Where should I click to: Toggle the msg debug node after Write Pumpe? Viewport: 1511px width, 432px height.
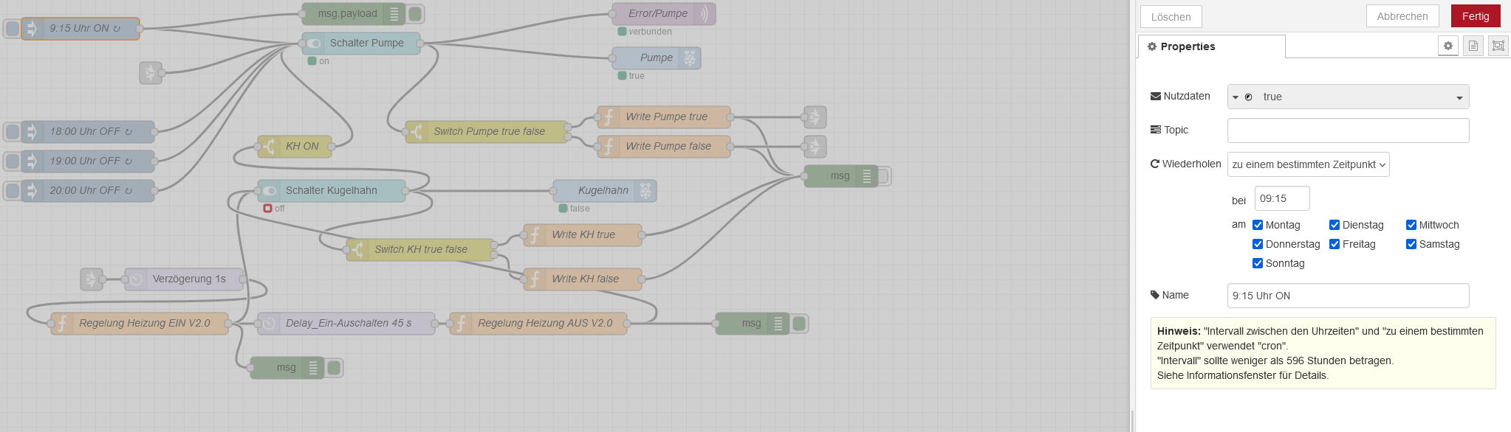884,176
